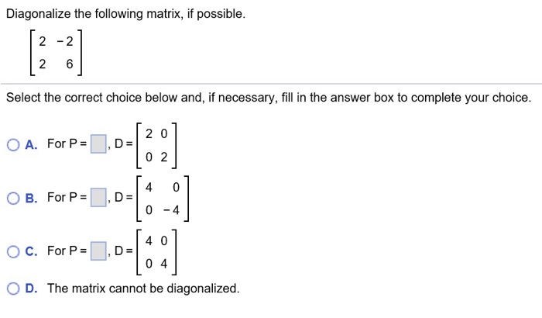
Task: Click the P answer box in choice A
Action: coord(98,144)
